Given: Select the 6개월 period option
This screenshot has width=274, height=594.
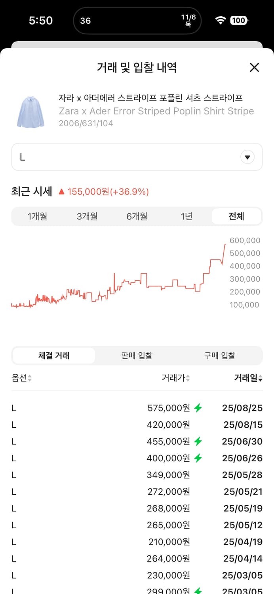Looking at the screenshot, I should [x=137, y=216].
